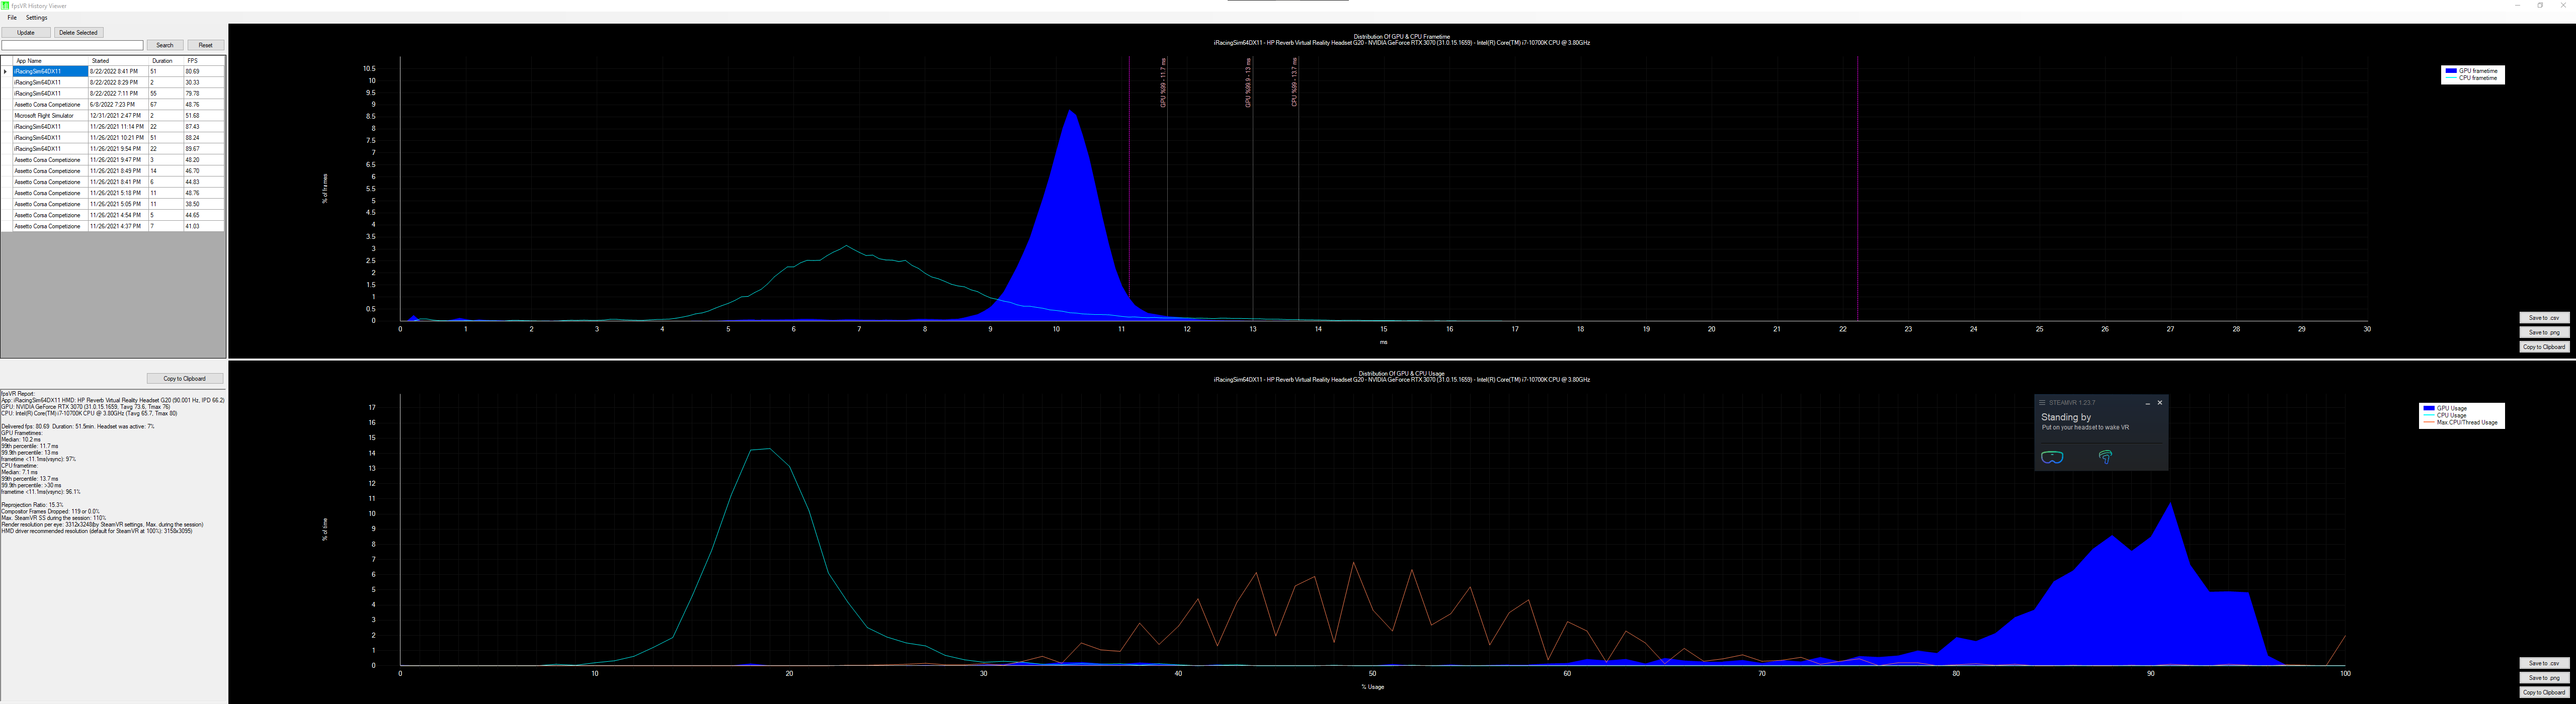
Task: Open the File menu
Action: click(x=11, y=17)
